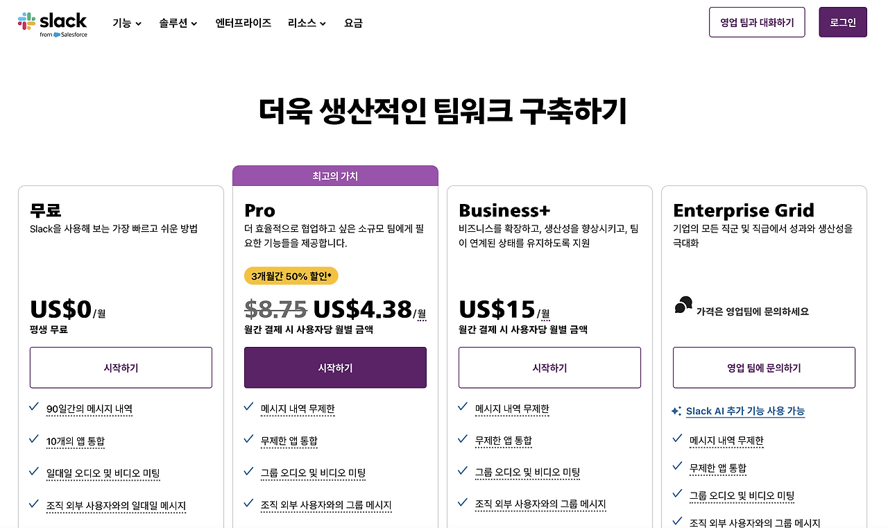Screen dimensions: 888x528
Task: Click 무제한 앱 통합 link under Business+
Action: (504, 440)
